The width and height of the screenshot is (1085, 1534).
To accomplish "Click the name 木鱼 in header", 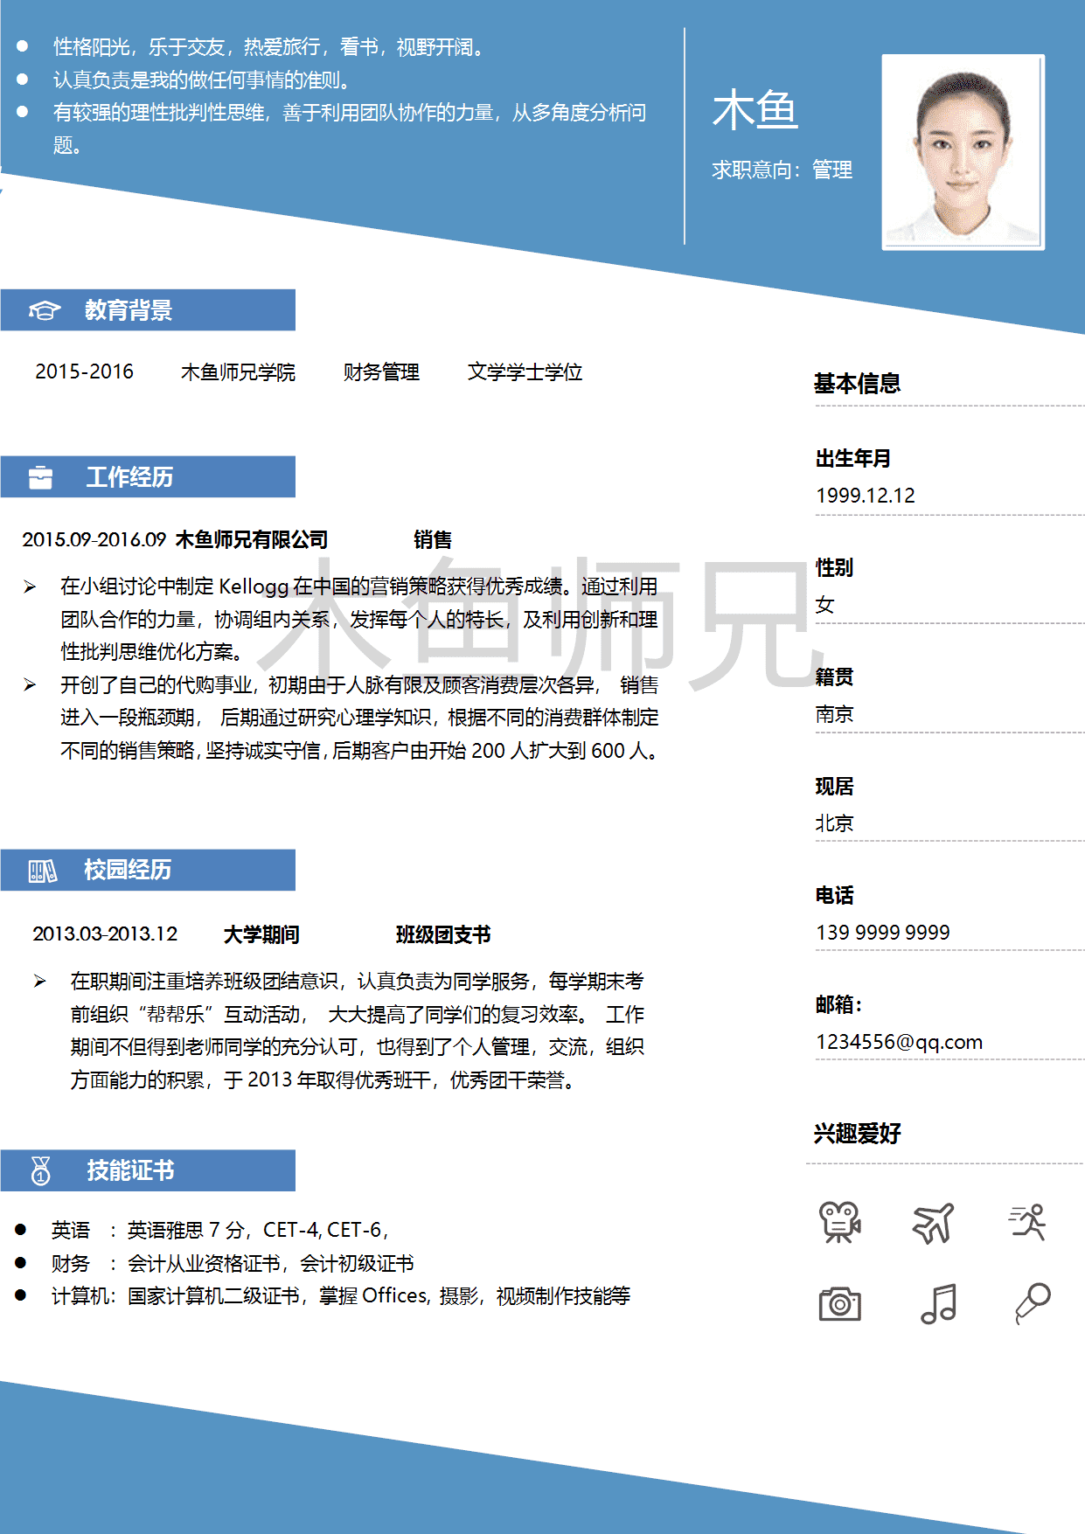I will click(x=755, y=110).
